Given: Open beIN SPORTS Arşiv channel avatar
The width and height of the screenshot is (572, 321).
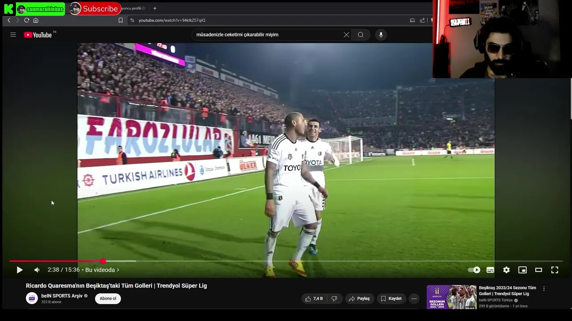Looking at the screenshot, I should (x=32, y=298).
